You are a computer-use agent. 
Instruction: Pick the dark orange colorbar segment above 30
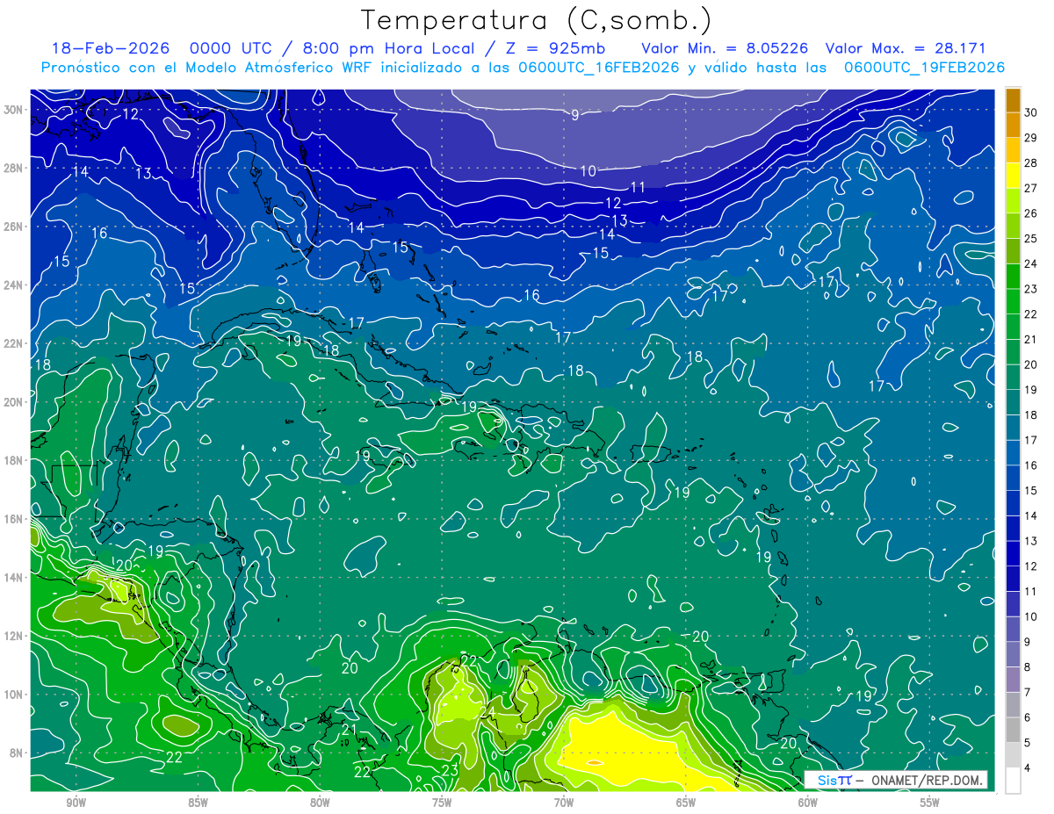(x=1013, y=100)
